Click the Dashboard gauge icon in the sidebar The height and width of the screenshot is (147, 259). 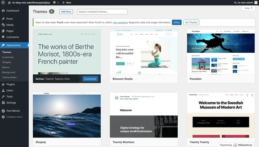coord(3,11)
